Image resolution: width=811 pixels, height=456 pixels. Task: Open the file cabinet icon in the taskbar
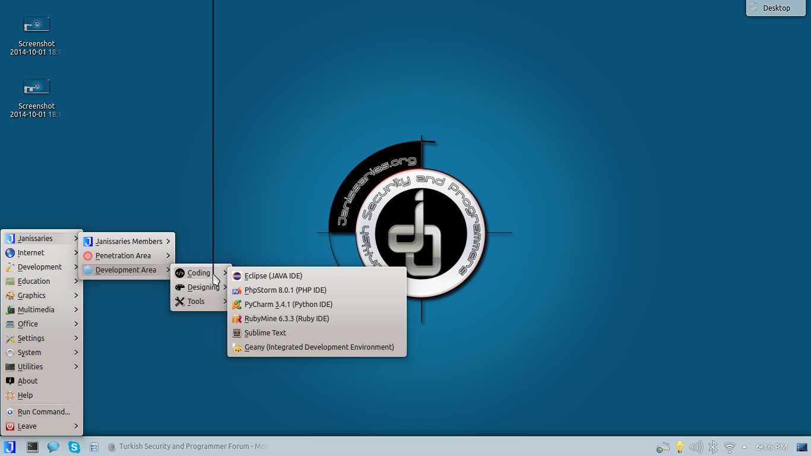94,447
